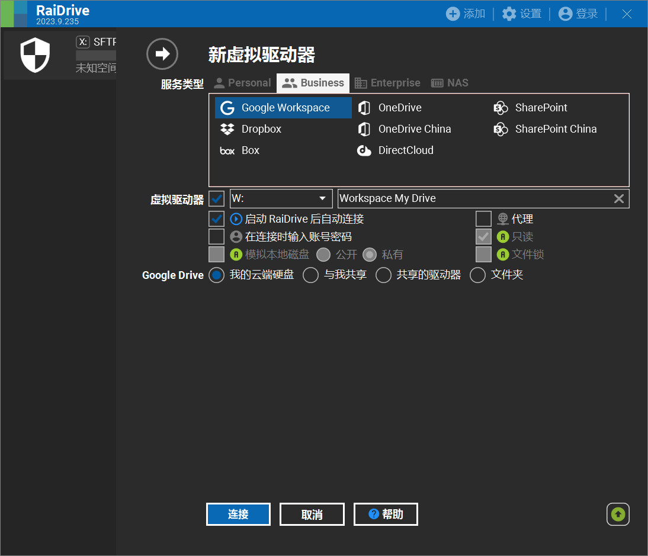Click the X: drive letter badge in sidebar
Screen dimensions: 648x556
coord(83,41)
